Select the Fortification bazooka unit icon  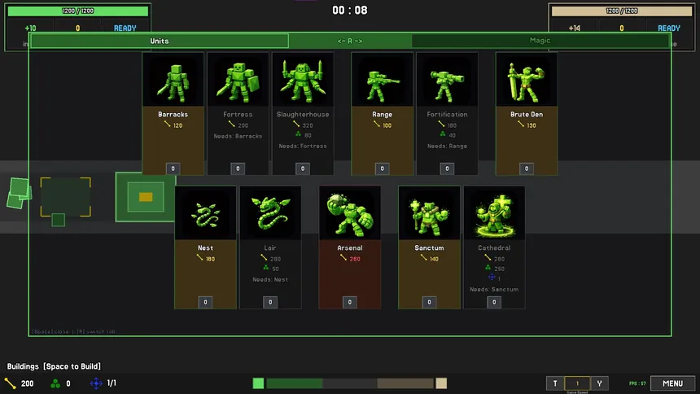point(447,80)
